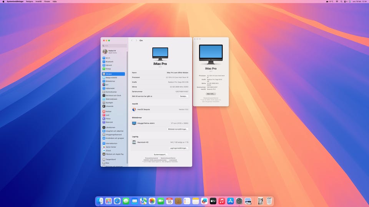Image resolution: width=369 pixels, height=207 pixels.
Task: Launch Apple Music from the Dock
Action: [222, 201]
